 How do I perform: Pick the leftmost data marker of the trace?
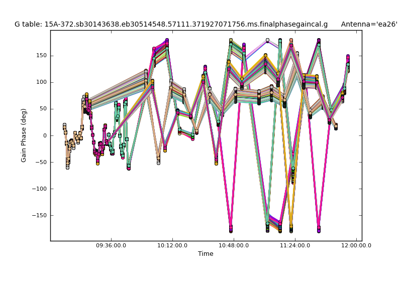(64, 125)
